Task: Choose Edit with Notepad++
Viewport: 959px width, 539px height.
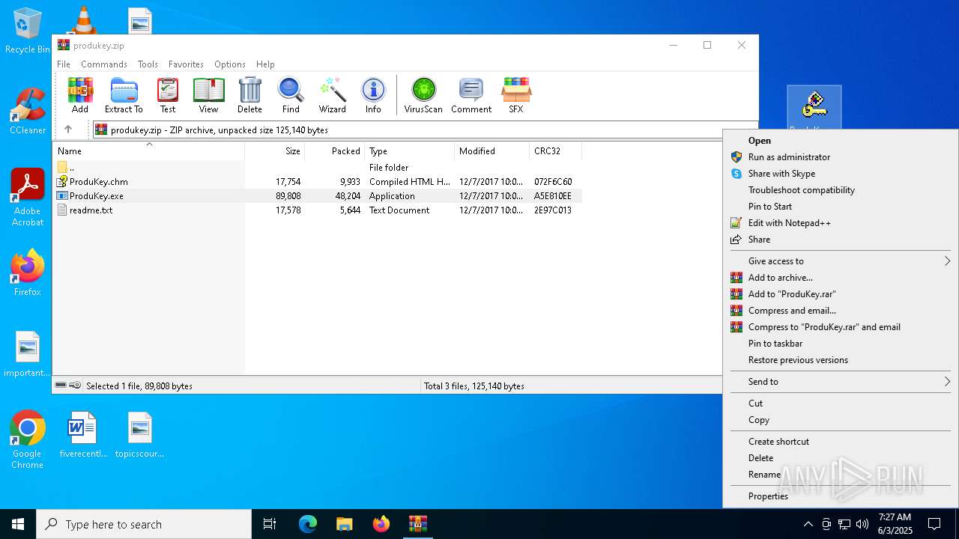Action: [x=840, y=223]
